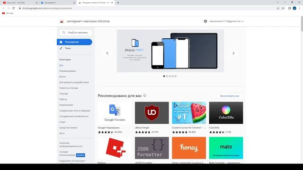Open the Chrome Web Store settings gear
This screenshot has height=170, width=303.
tap(205, 21)
